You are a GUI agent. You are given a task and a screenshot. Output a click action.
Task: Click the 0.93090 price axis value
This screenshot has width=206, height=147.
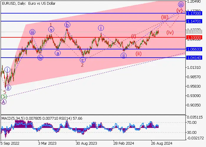pyautogui.click(x=194, y=96)
